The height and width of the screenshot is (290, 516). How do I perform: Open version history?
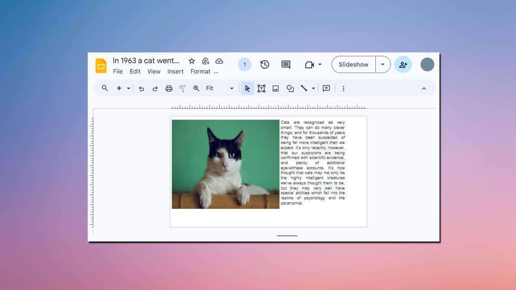coord(264,64)
